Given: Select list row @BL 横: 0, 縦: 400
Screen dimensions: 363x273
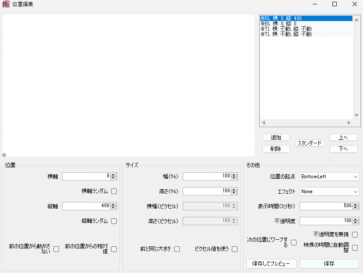Looking at the screenshot, I should (306, 18).
